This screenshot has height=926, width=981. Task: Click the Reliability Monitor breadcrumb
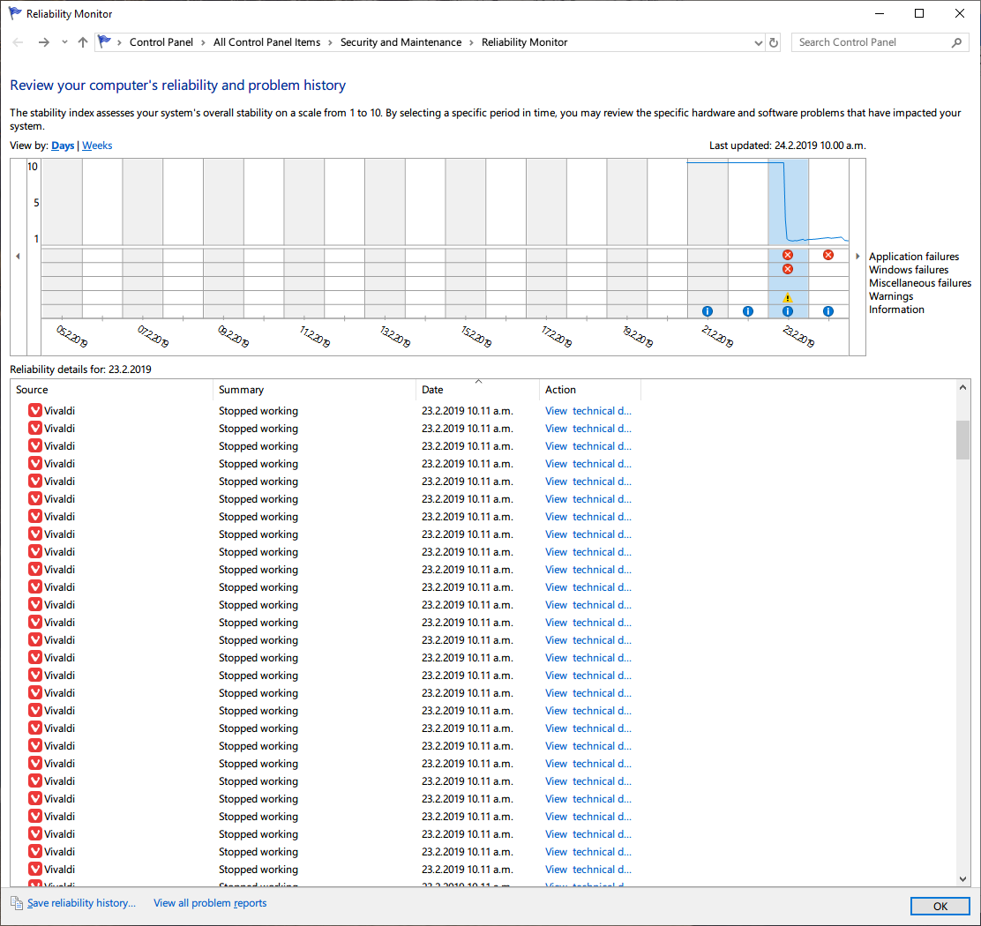[x=524, y=42]
